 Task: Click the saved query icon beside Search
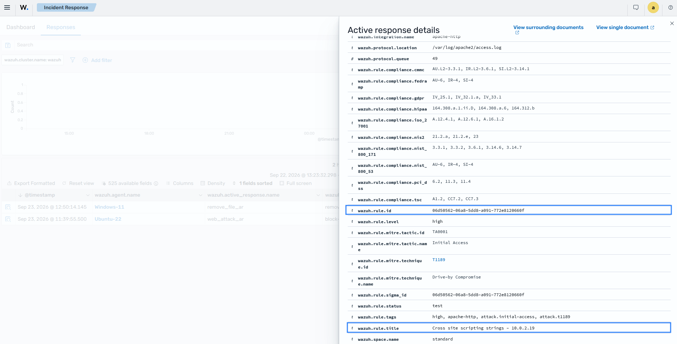pos(8,45)
